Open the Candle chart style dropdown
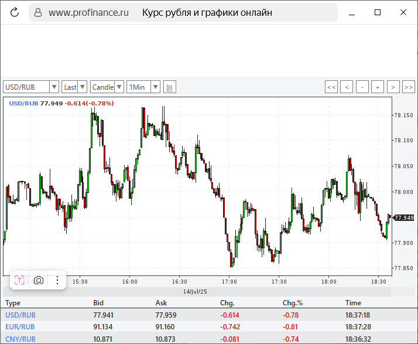This screenshot has height=344, width=418. (x=107, y=87)
